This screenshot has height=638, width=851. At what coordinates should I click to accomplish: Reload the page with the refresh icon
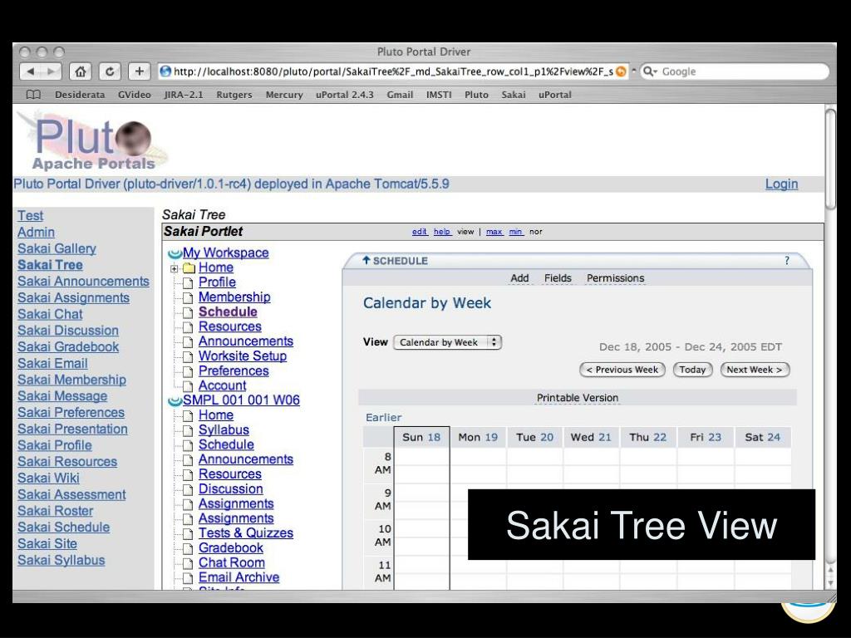[x=110, y=71]
